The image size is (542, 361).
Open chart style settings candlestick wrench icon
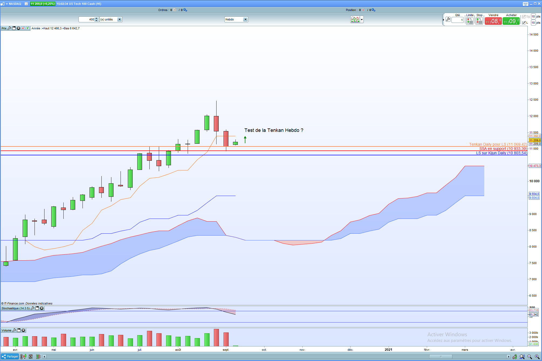pyautogui.click(x=515, y=357)
